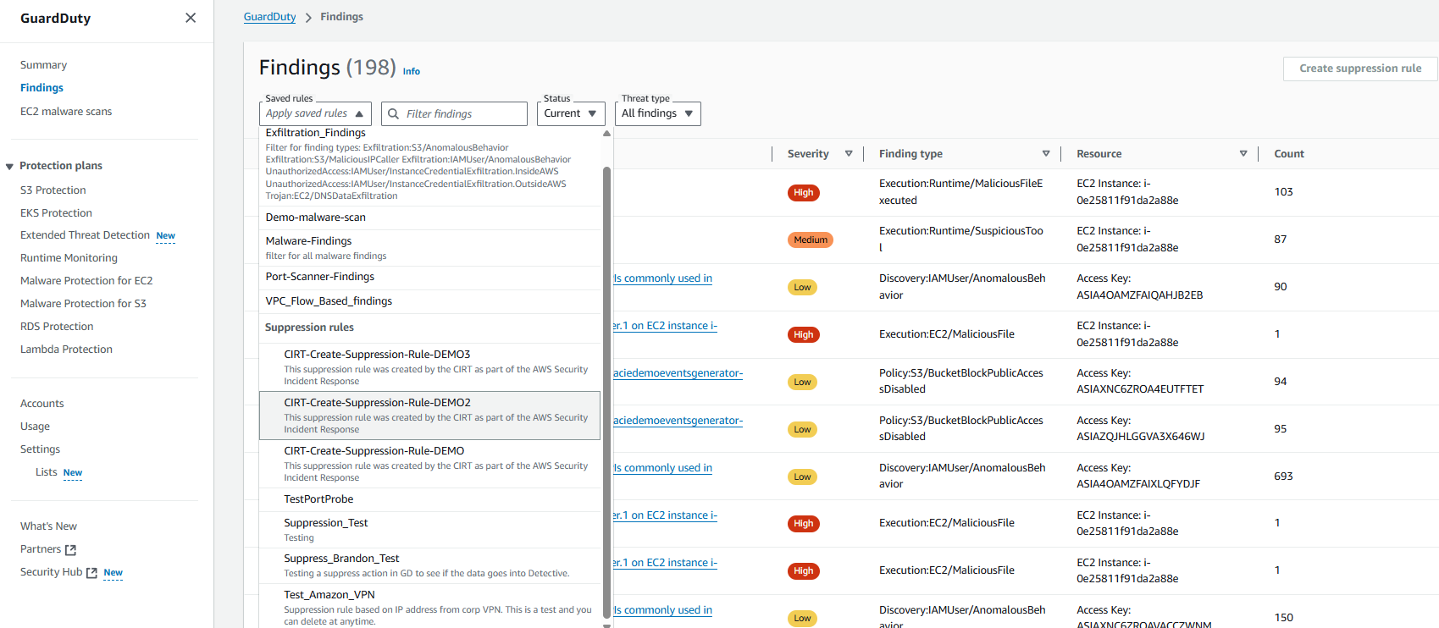Open the Info link beside Findings heading
This screenshot has width=1439, height=628.
411,71
